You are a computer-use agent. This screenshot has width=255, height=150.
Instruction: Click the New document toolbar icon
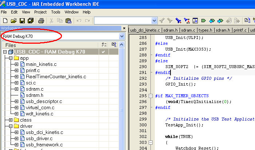point(5,21)
